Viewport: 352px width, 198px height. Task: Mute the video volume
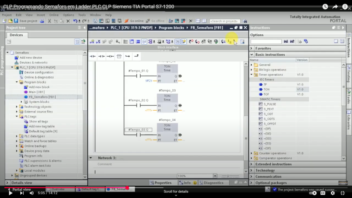(32, 193)
